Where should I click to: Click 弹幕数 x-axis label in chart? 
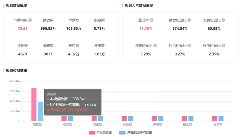tap(158, 124)
